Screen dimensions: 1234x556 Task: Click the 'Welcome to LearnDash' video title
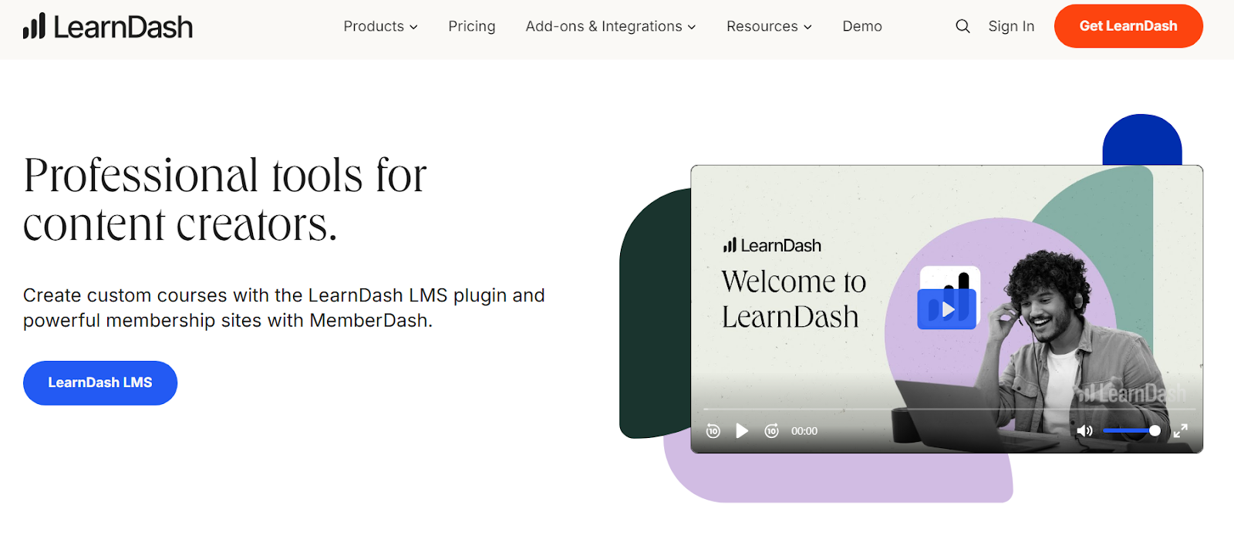[x=794, y=299]
